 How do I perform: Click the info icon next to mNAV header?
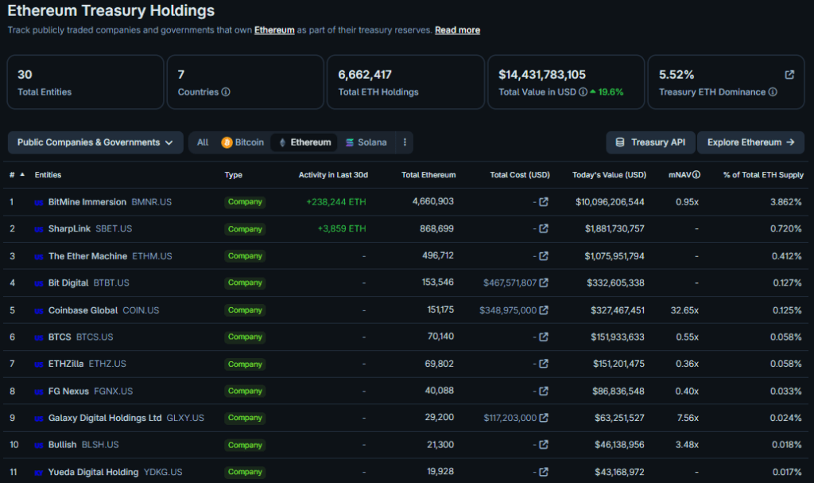tap(696, 175)
